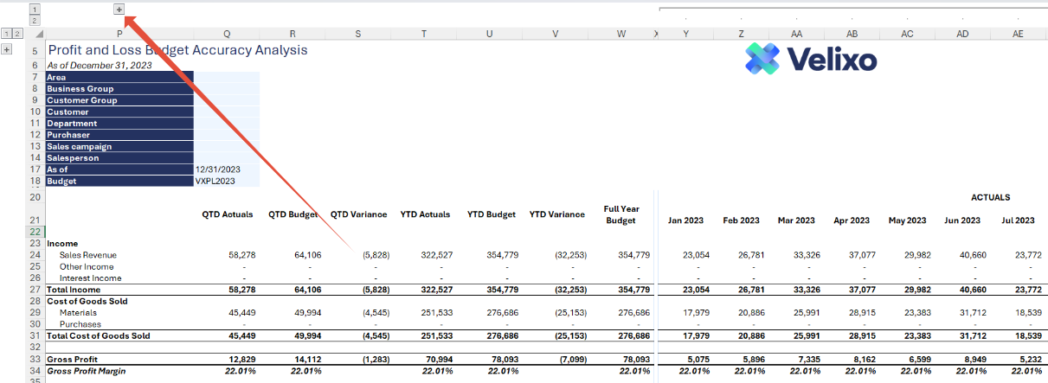The width and height of the screenshot is (1048, 383).
Task: Select column S header
Action: pyautogui.click(x=358, y=34)
